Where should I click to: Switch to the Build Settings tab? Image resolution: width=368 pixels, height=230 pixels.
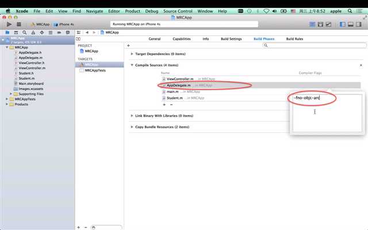click(231, 39)
